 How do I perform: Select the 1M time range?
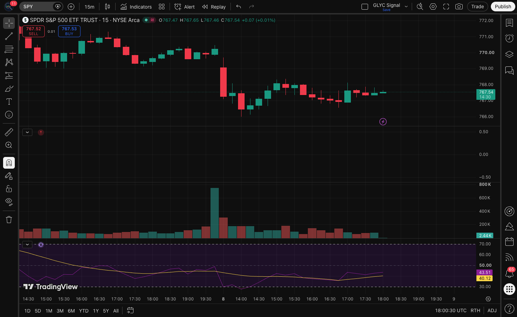(x=49, y=311)
